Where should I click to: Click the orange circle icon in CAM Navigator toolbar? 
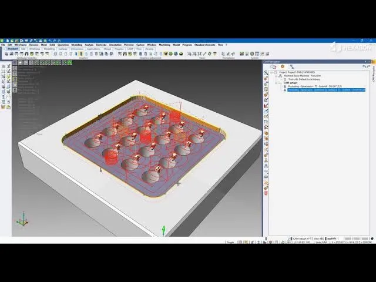[x=282, y=66]
